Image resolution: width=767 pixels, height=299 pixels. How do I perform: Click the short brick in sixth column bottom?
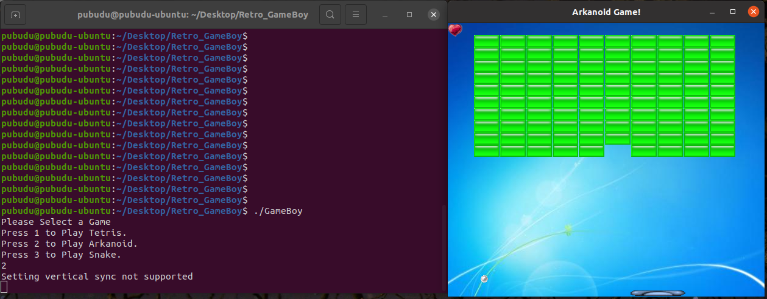618,139
